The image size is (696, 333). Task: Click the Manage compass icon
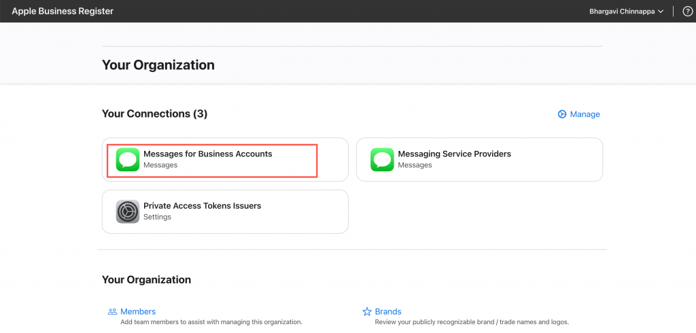click(x=562, y=114)
